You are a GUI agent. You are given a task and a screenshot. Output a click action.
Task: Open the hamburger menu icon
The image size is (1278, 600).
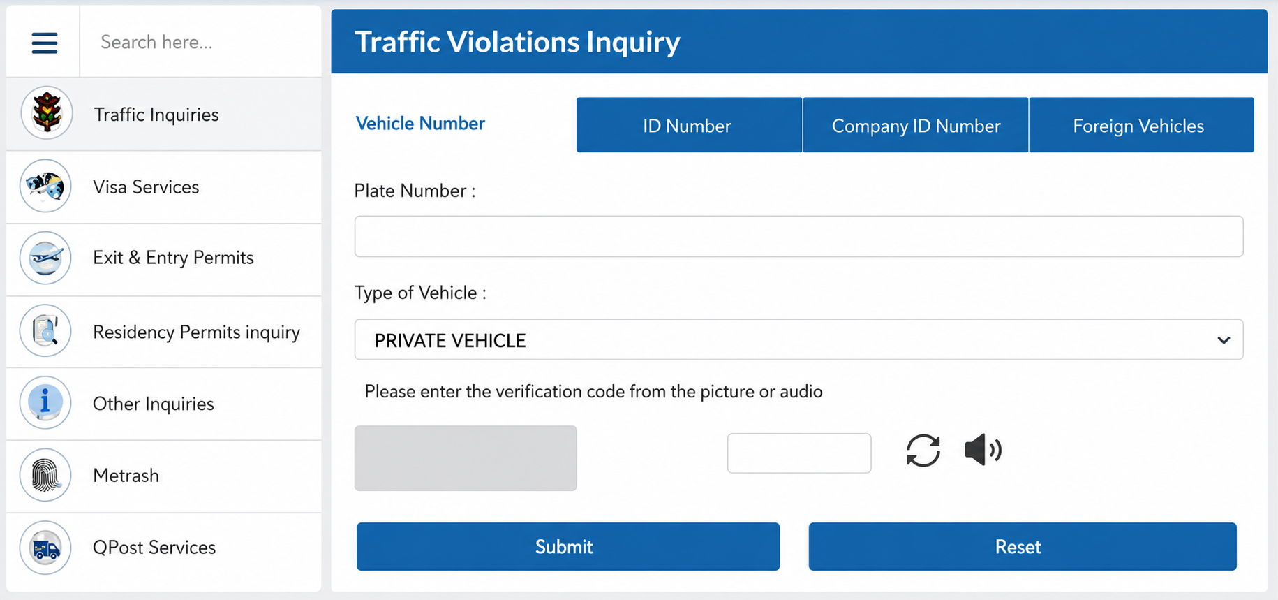(x=44, y=43)
